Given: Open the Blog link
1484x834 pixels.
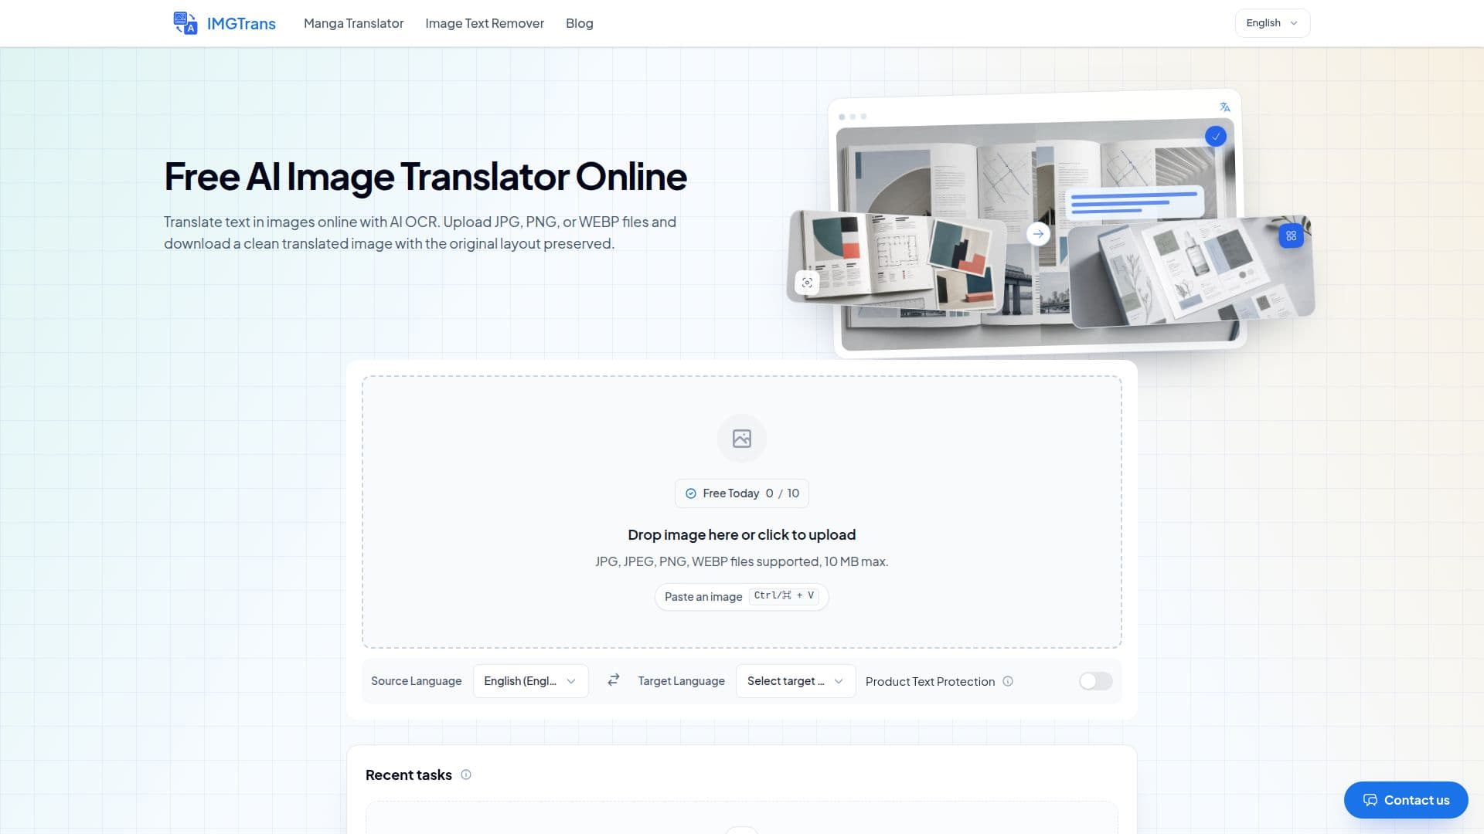Looking at the screenshot, I should (580, 23).
